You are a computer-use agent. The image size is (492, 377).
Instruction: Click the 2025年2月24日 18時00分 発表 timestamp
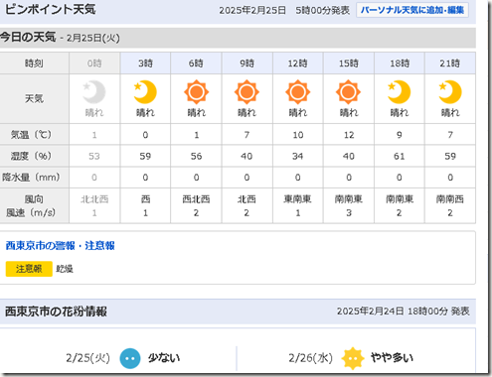tap(404, 312)
